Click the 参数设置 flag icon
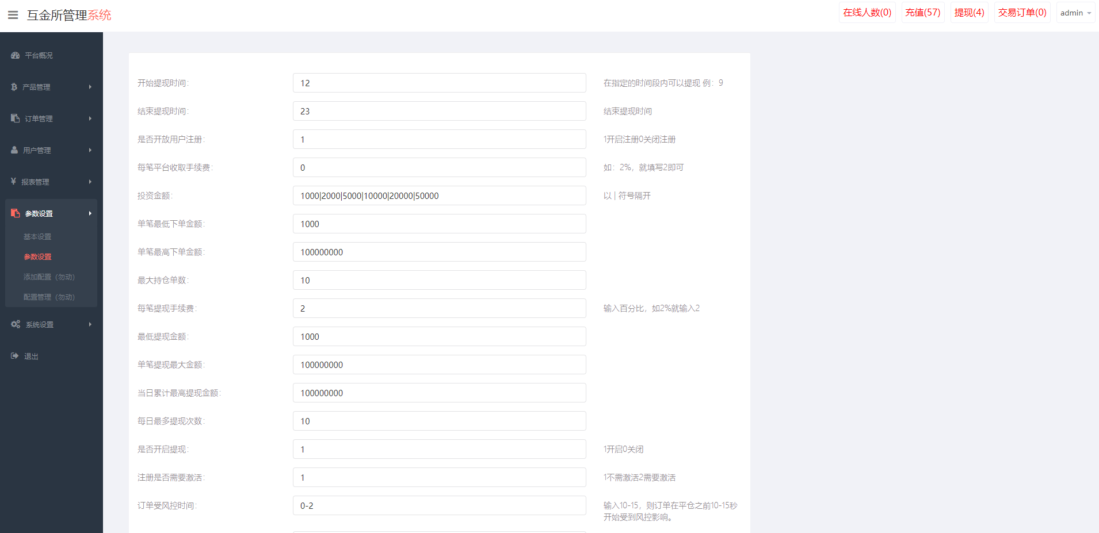The width and height of the screenshot is (1099, 533). pos(16,213)
